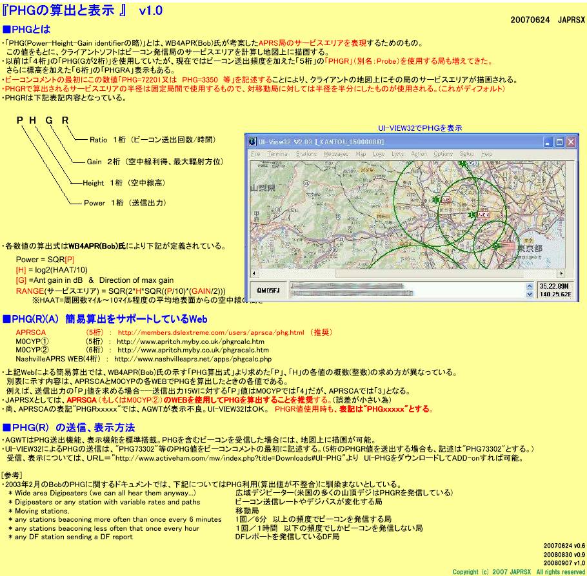Click the [参考] section label
Viewport: 587px width, 576px height.
(12, 475)
